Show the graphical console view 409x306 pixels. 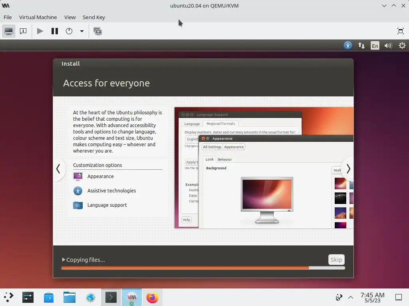point(9,31)
